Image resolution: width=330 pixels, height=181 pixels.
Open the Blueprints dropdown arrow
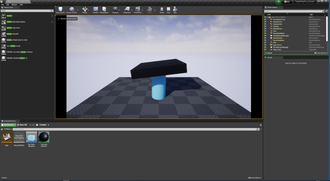[132, 10]
